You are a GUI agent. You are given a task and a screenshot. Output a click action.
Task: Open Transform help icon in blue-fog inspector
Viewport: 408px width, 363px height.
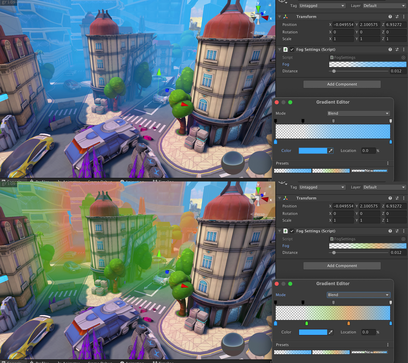coord(390,17)
